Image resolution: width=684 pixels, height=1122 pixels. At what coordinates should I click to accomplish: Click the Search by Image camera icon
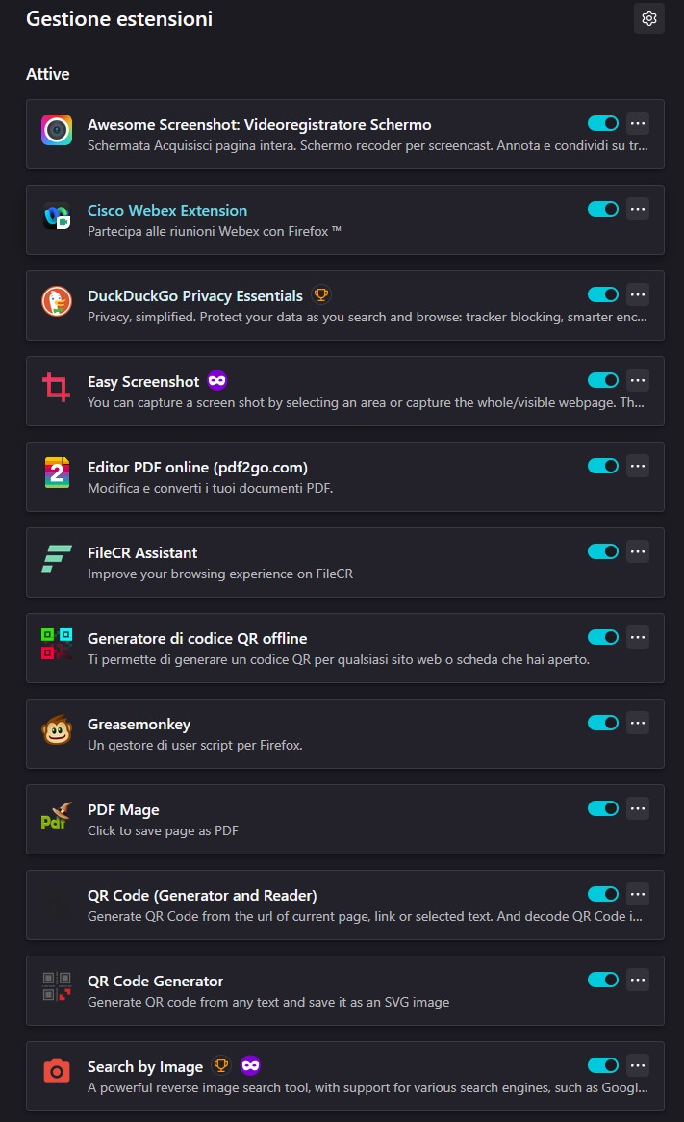click(x=57, y=1072)
